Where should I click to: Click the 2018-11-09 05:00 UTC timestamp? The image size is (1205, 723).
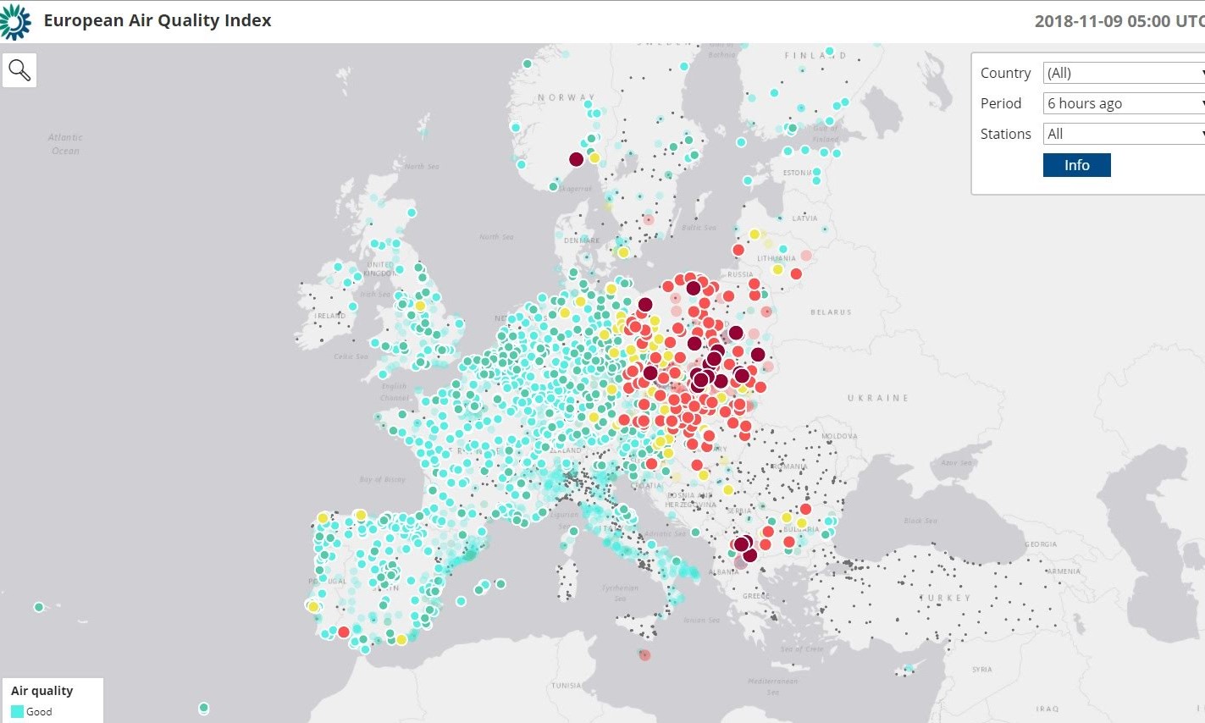click(x=1119, y=22)
